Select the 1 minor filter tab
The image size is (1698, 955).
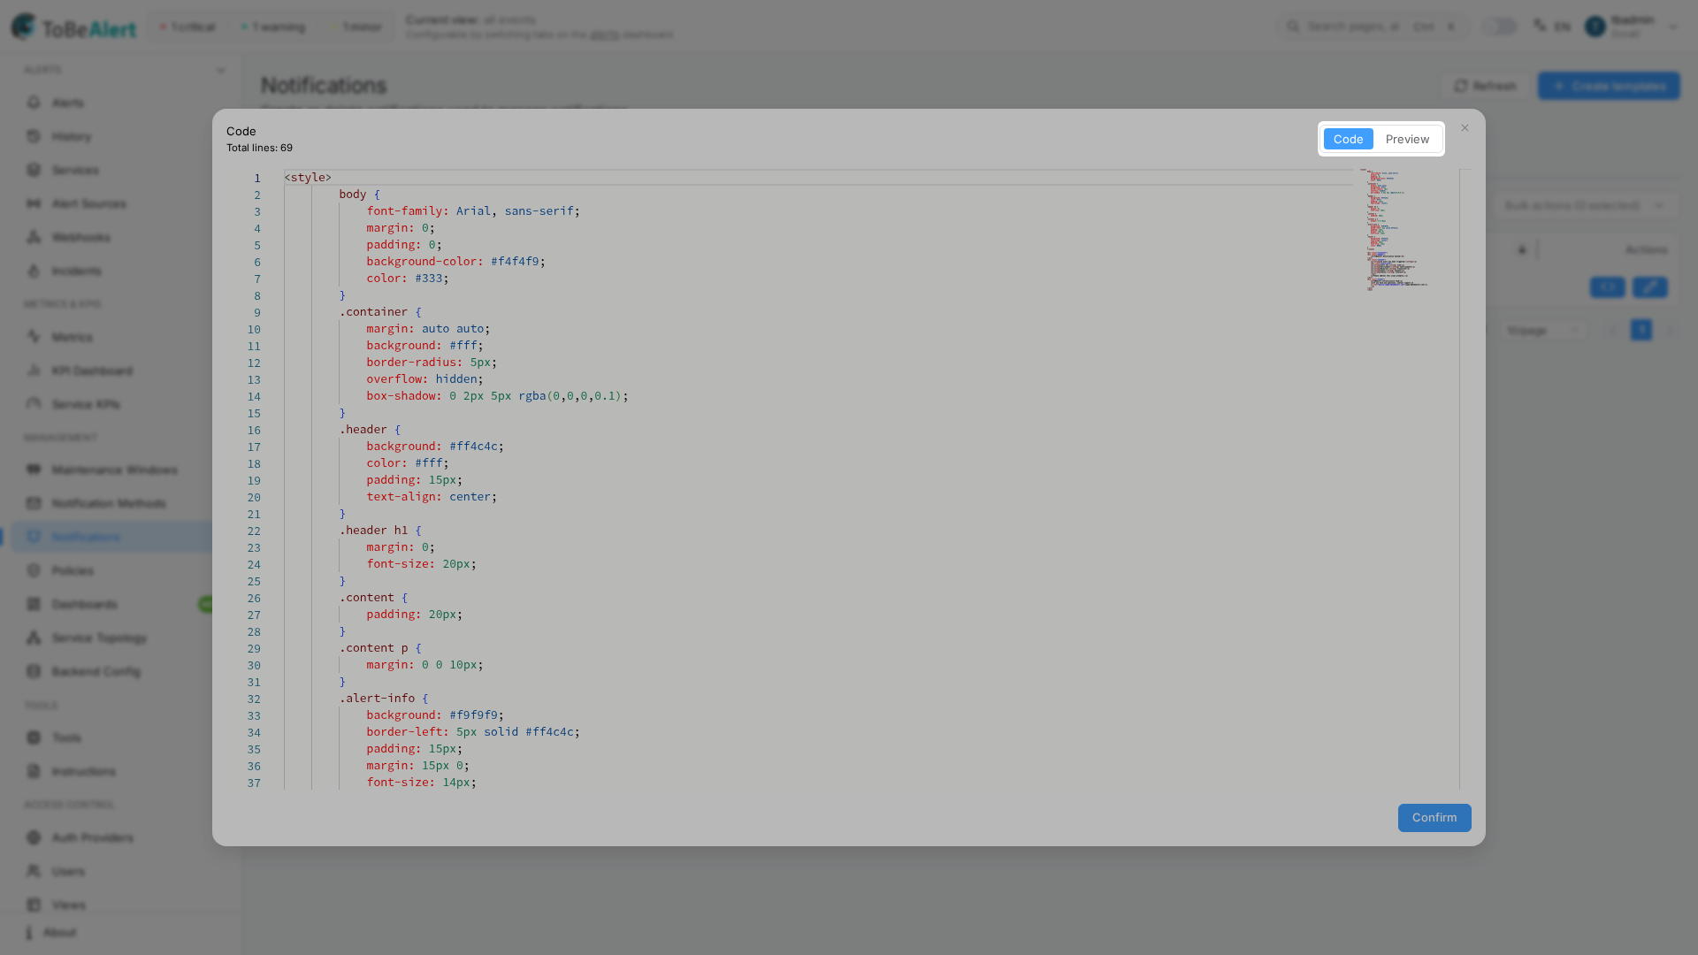click(x=356, y=27)
